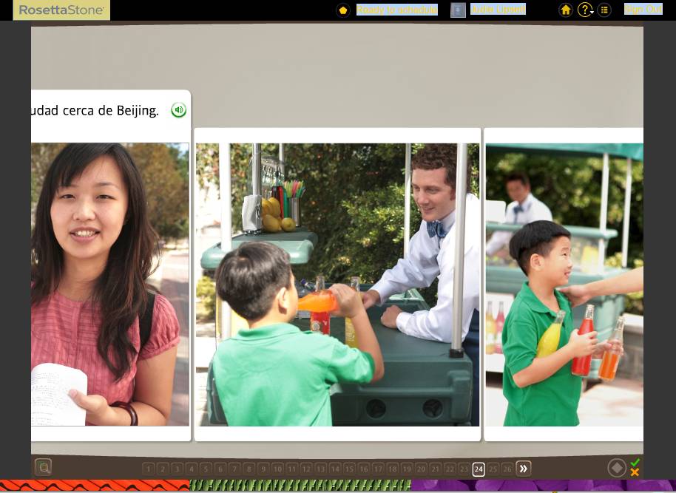Click the user profile avatar icon

click(x=458, y=10)
